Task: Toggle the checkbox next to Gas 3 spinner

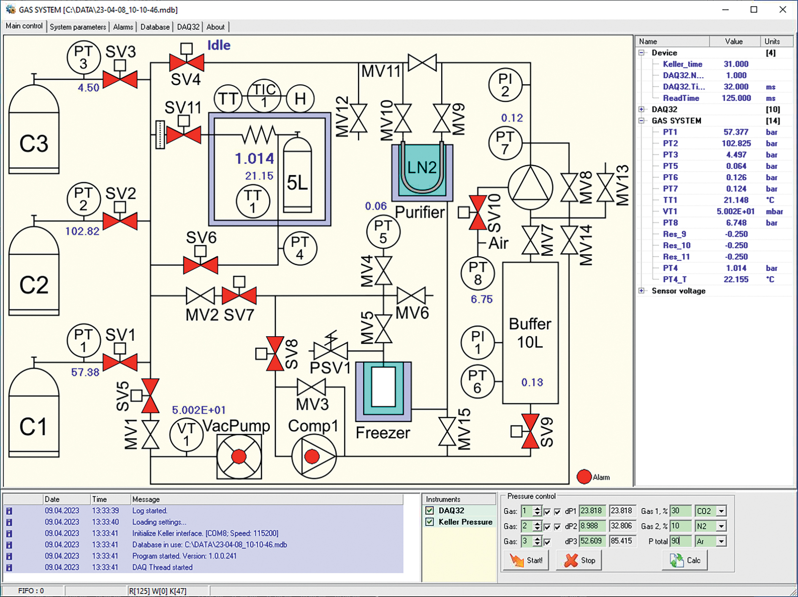Action: click(x=548, y=542)
